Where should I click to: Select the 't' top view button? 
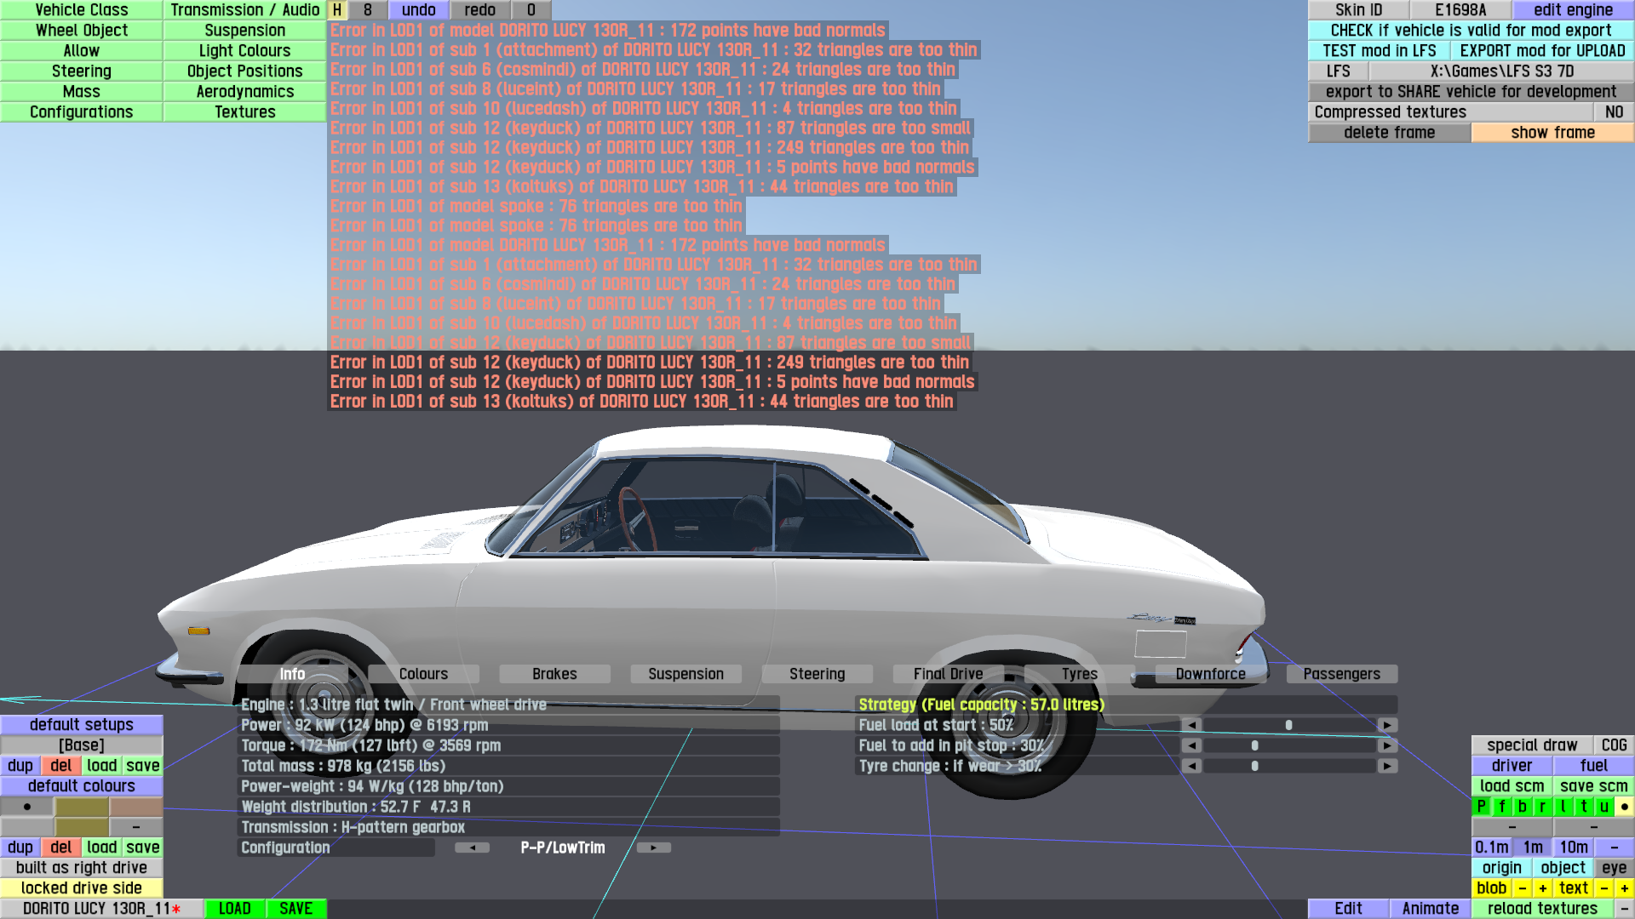pyautogui.click(x=1583, y=807)
